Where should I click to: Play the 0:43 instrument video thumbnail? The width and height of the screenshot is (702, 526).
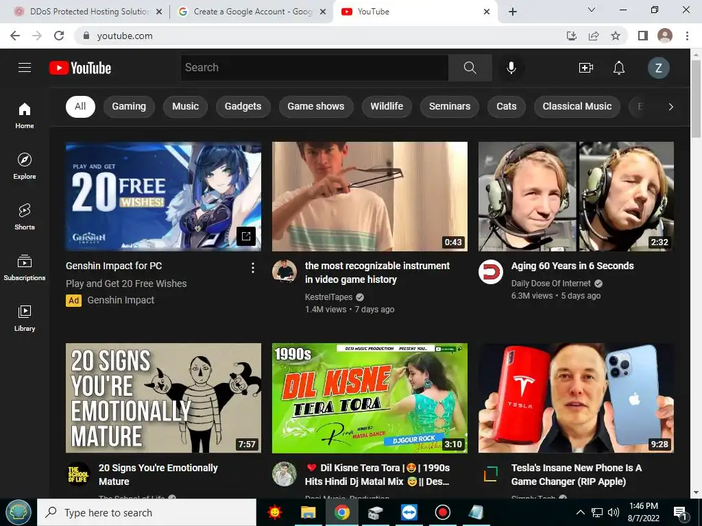(370, 197)
